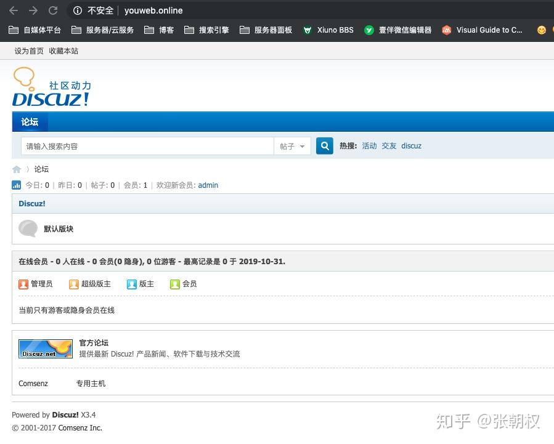Click the 当前只有游客或隐身会员在线 text

(x=67, y=310)
